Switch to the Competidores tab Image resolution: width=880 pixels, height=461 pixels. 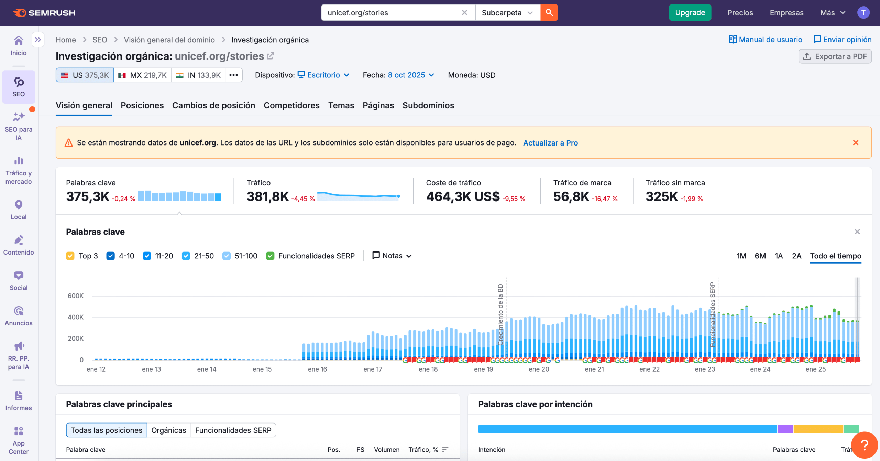291,105
